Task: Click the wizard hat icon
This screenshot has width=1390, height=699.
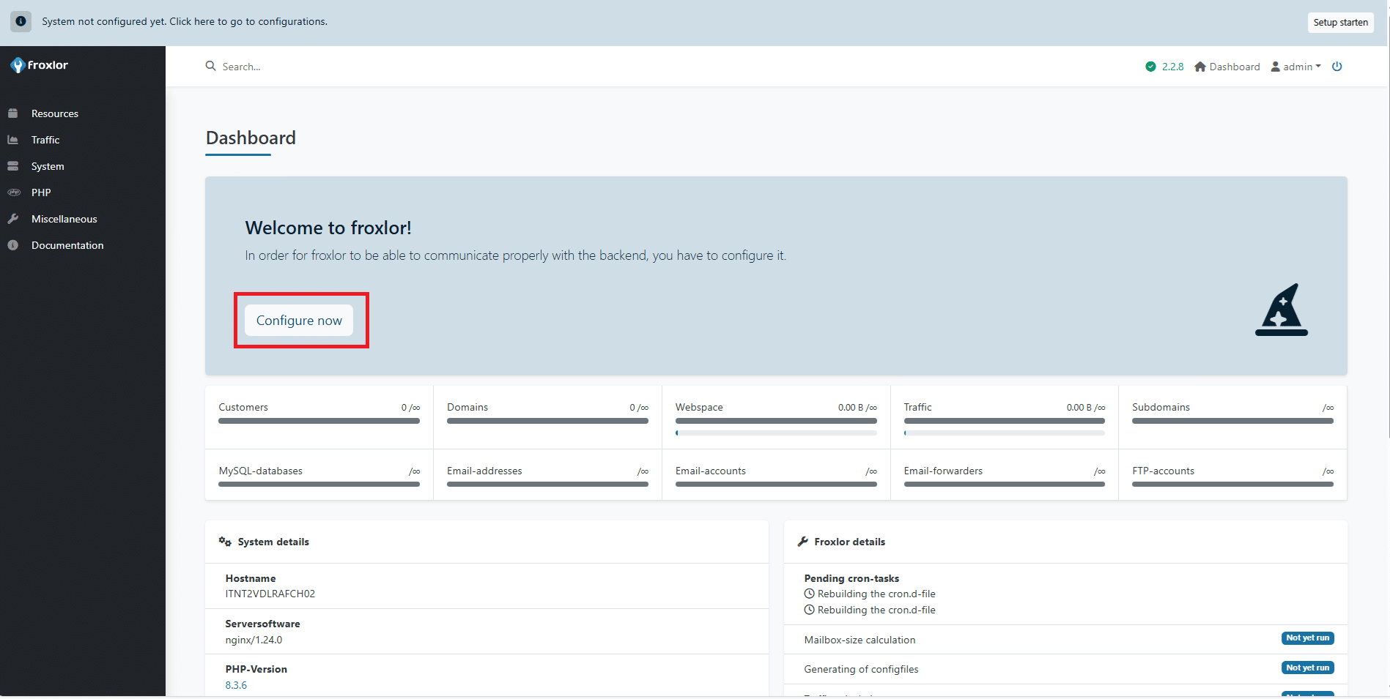Action: pos(1281,310)
